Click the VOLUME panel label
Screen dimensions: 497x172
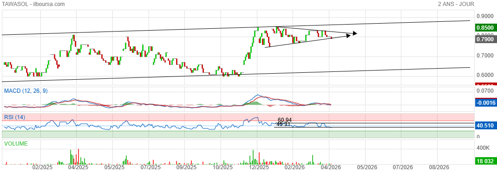click(x=16, y=144)
